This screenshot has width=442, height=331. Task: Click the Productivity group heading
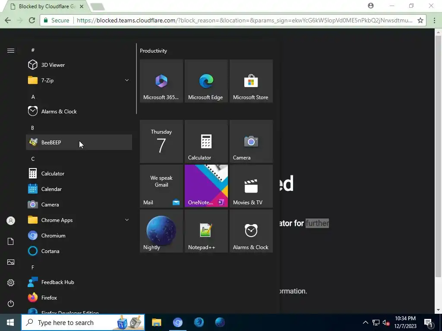[x=153, y=51]
